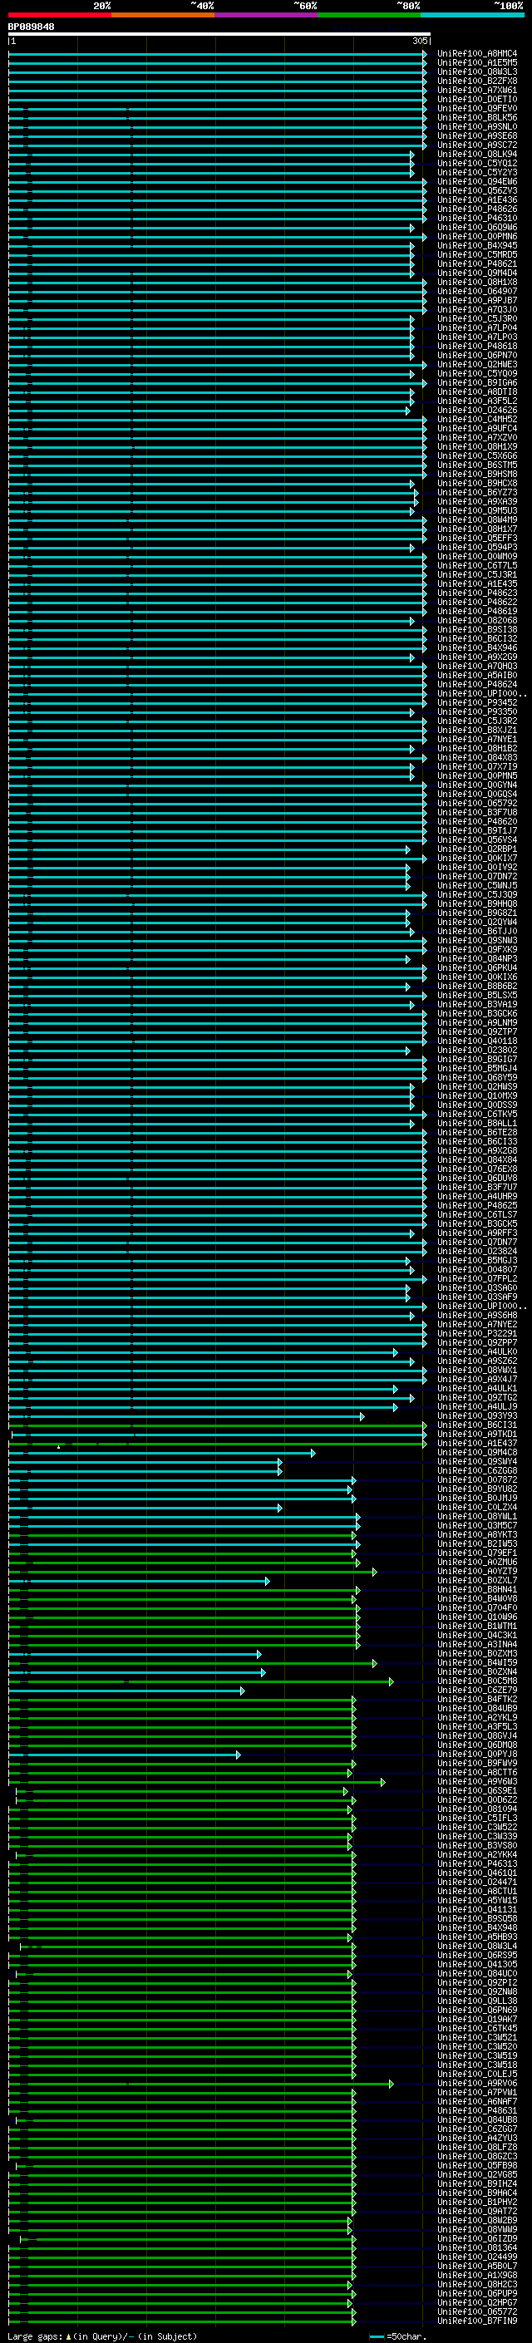
Task: Click the orange ~40% identity legend bar
Action: coord(163,15)
